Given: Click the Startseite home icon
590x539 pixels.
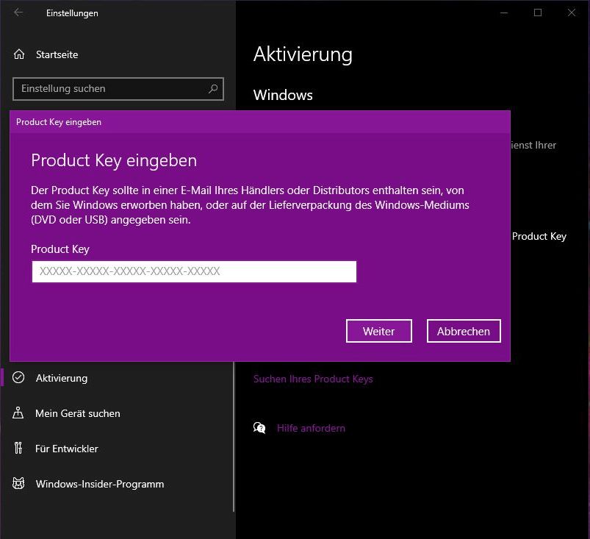Looking at the screenshot, I should click(19, 54).
